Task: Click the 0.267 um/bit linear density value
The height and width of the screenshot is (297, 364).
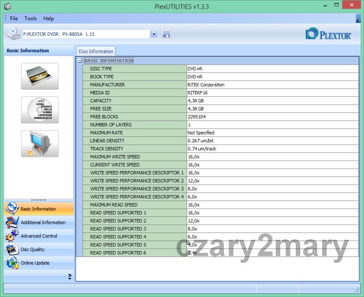Action: 201,141
